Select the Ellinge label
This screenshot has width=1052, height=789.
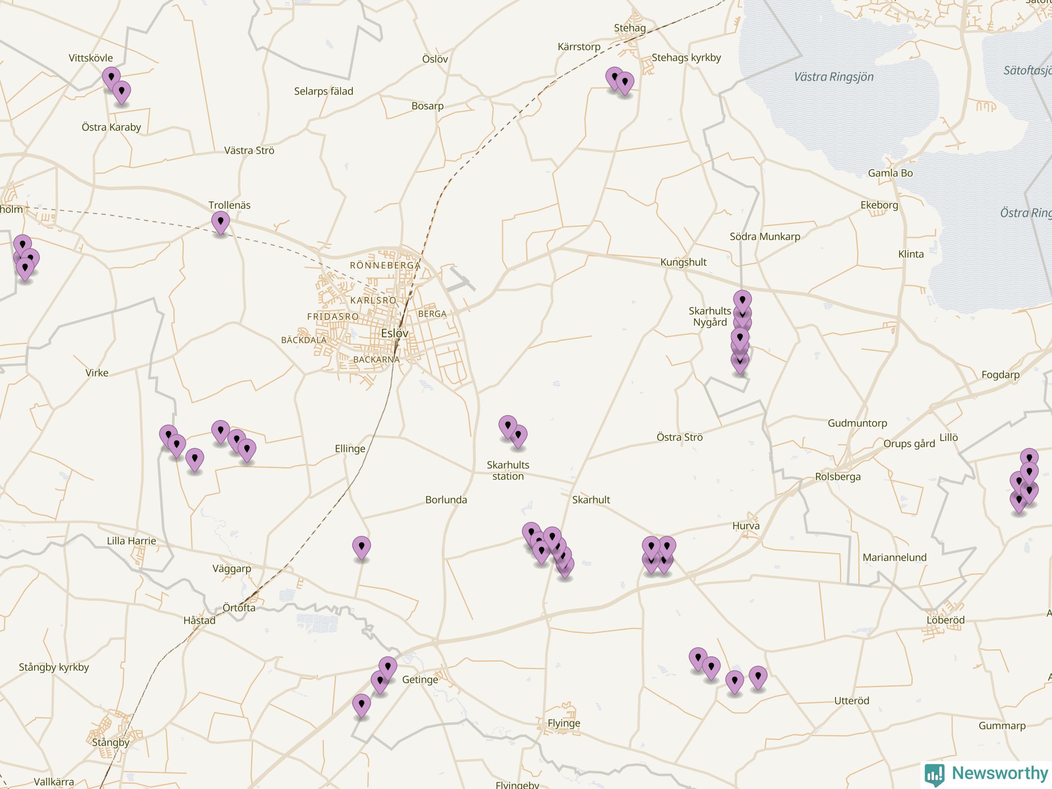(350, 449)
